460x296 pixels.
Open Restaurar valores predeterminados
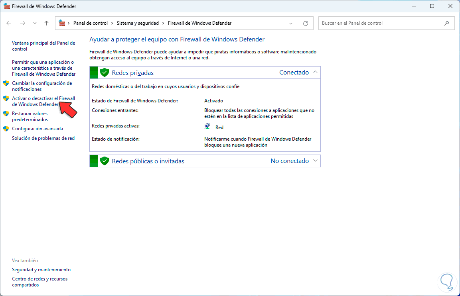coord(30,116)
